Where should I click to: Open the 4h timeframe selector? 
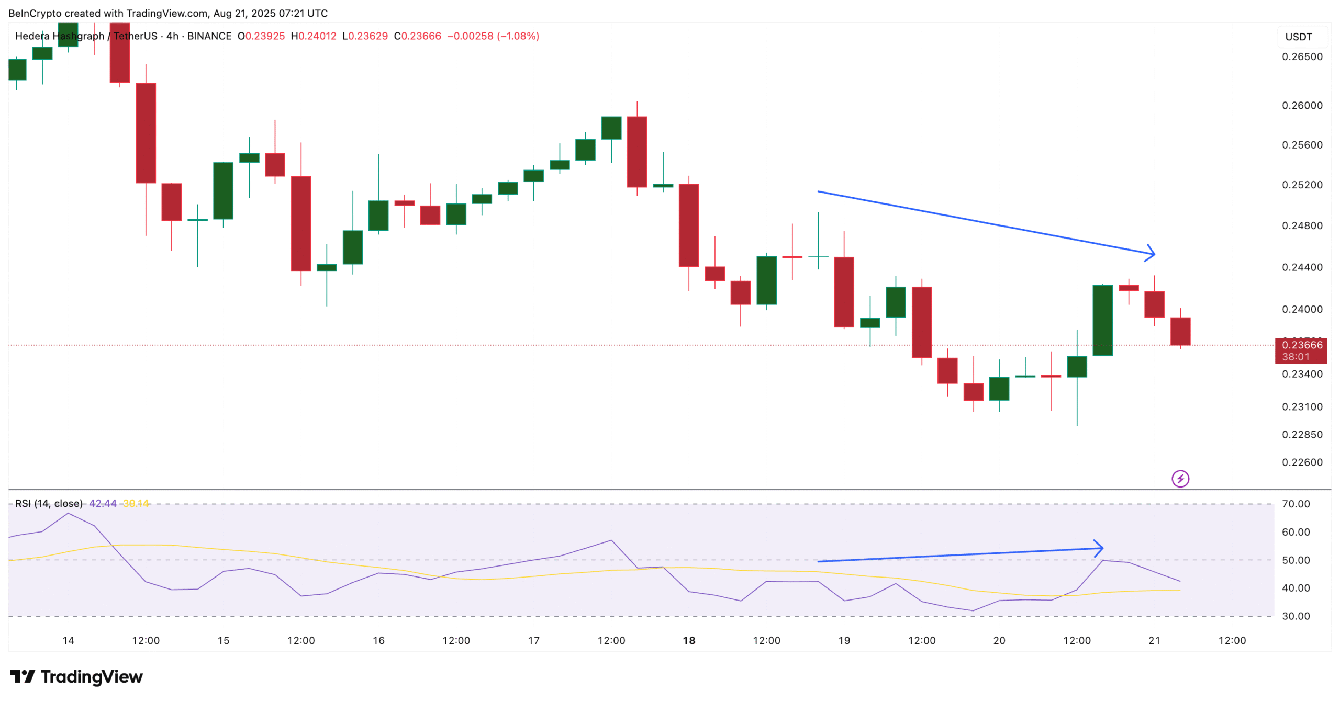click(172, 36)
